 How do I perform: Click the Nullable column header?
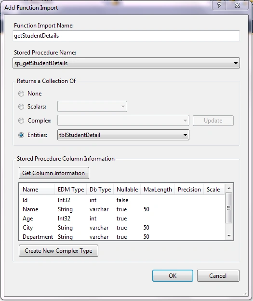point(127,190)
